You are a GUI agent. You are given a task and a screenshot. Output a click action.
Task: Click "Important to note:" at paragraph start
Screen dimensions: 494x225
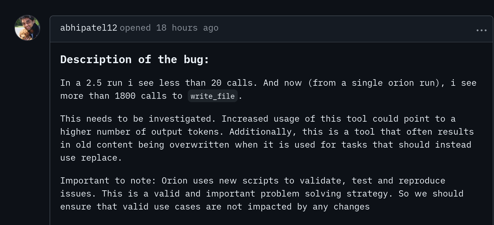pos(108,181)
